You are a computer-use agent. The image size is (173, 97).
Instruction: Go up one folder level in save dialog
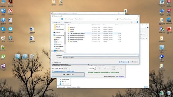point(60,19)
